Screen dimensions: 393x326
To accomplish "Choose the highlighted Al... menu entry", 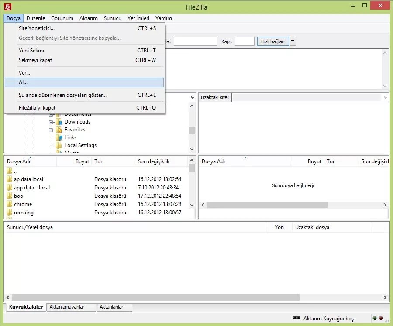I will [84, 82].
